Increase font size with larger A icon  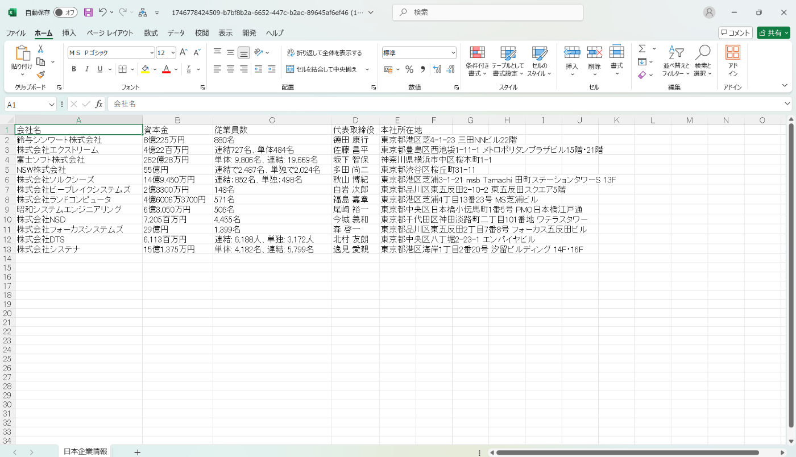pos(183,52)
